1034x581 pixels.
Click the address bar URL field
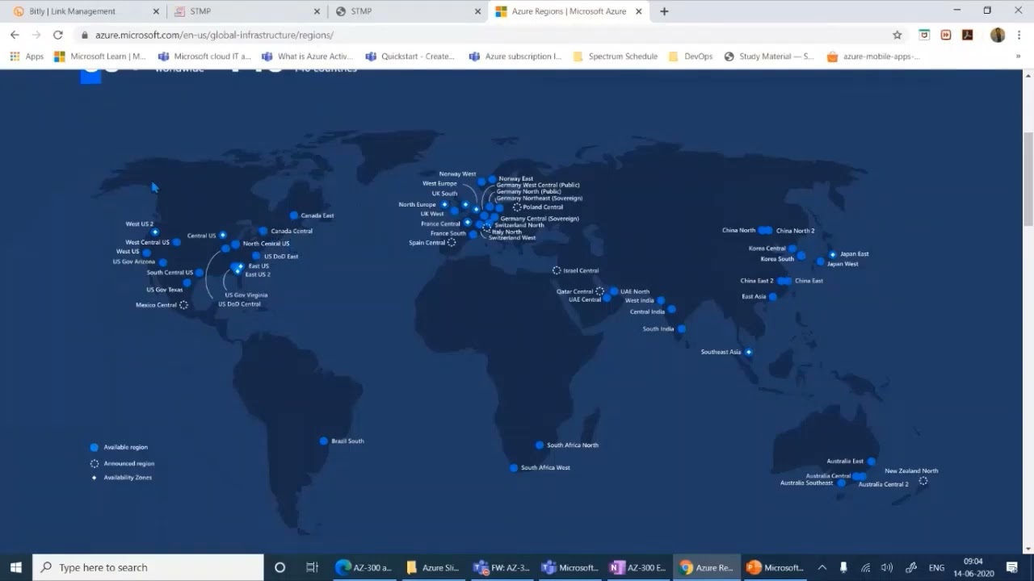485,35
